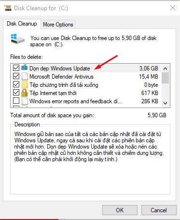Click the Cancel button
The height and width of the screenshot is (220, 180).
(159, 210)
